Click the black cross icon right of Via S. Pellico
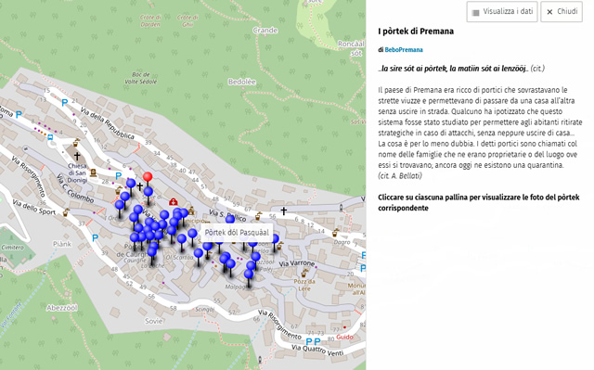 pyautogui.click(x=283, y=211)
